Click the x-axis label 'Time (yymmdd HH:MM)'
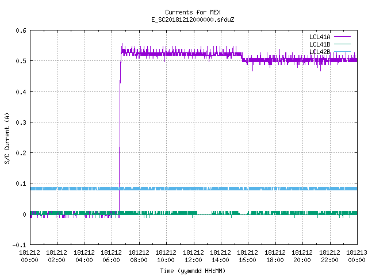368x276 pixels. click(193, 271)
